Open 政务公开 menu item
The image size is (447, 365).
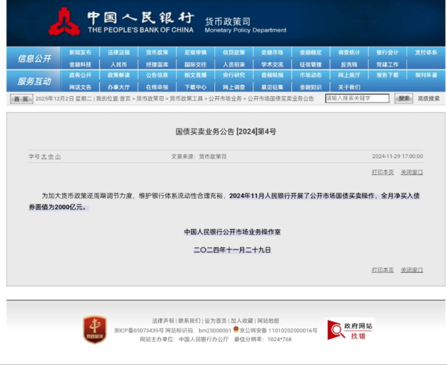tap(80, 75)
